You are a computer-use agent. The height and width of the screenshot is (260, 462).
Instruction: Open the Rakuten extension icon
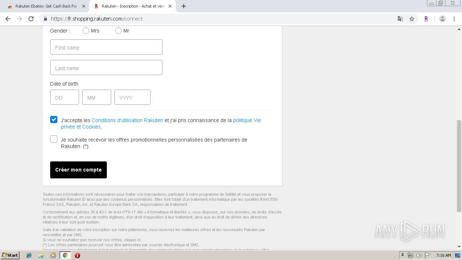(x=426, y=19)
